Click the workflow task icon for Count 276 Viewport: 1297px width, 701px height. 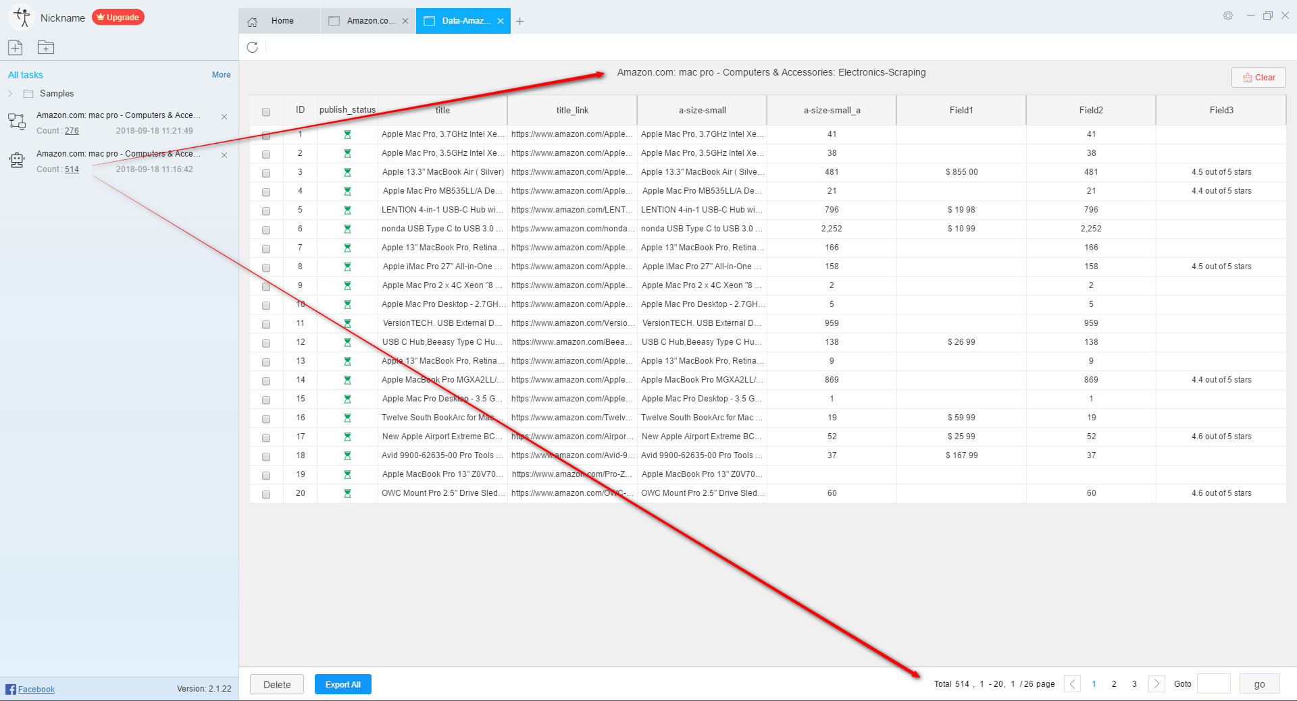click(17, 121)
